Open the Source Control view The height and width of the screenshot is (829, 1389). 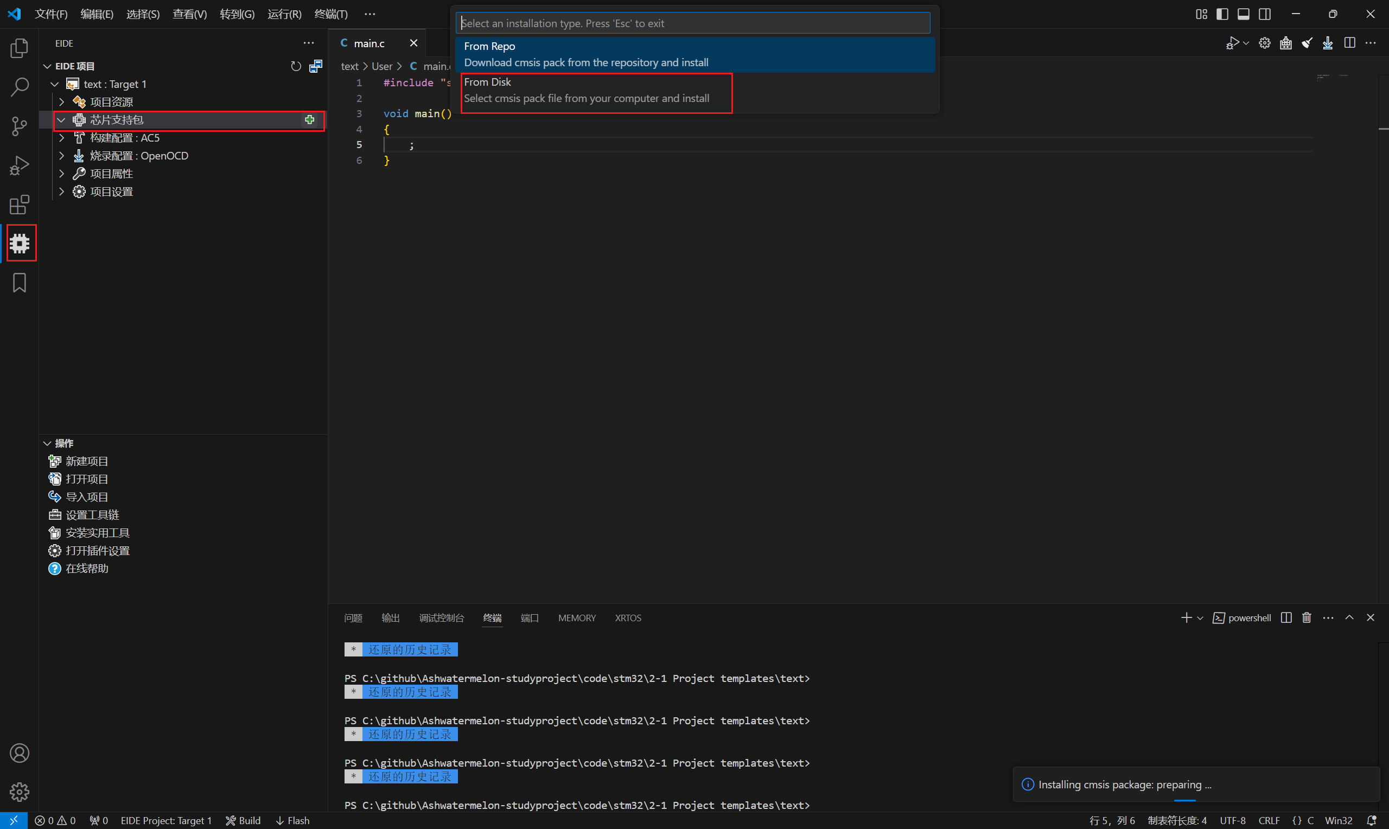[x=20, y=126]
